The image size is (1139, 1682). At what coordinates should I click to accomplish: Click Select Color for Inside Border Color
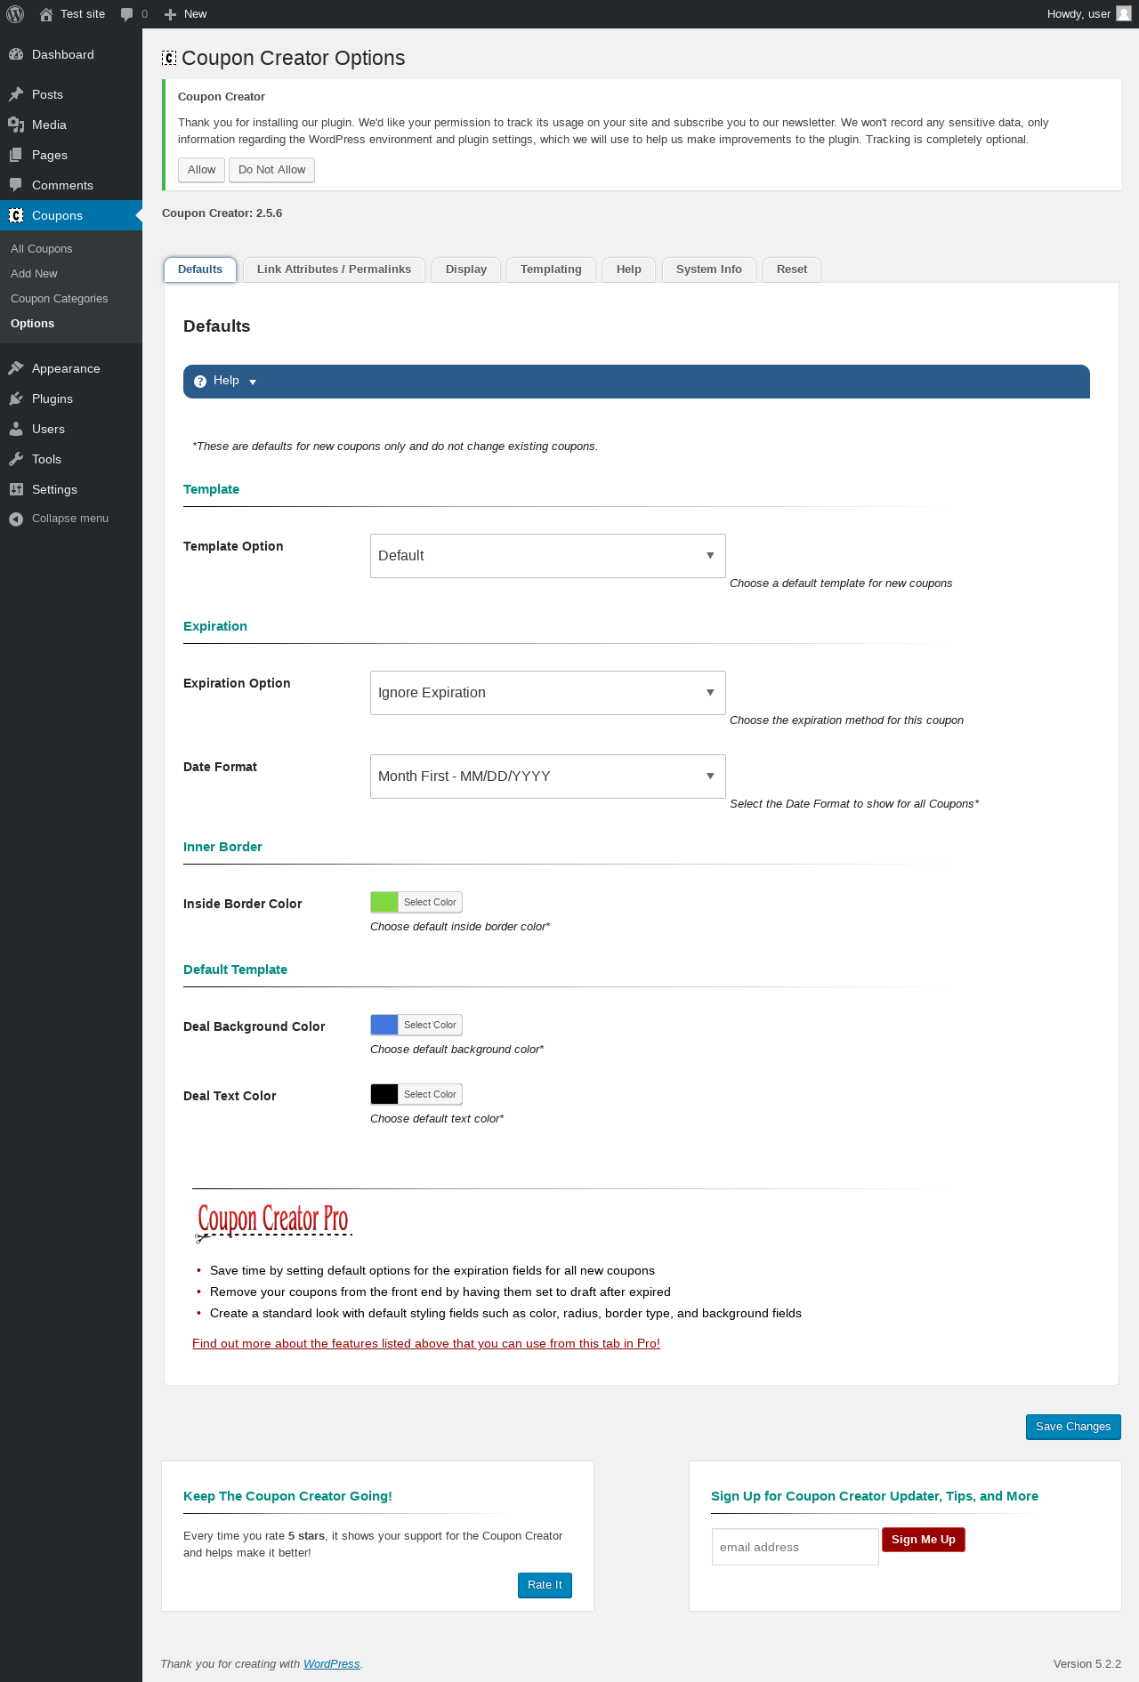pyautogui.click(x=430, y=902)
